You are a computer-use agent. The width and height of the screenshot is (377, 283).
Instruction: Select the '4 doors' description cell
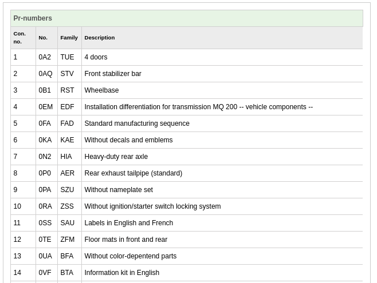point(222,57)
